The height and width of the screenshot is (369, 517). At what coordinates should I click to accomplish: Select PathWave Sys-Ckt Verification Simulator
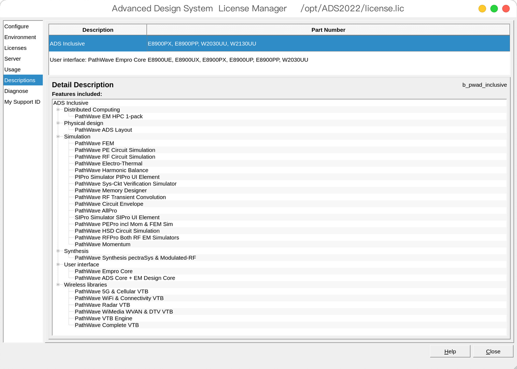[x=126, y=184]
